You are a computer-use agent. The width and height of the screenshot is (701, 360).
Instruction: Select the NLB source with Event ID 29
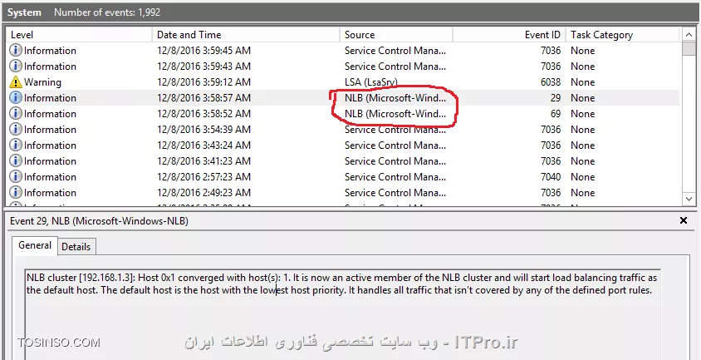point(395,98)
